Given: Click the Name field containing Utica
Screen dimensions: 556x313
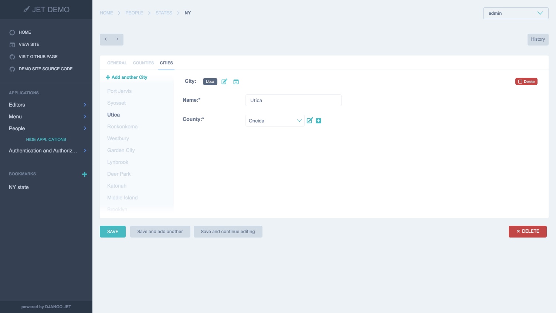Looking at the screenshot, I should (x=293, y=100).
